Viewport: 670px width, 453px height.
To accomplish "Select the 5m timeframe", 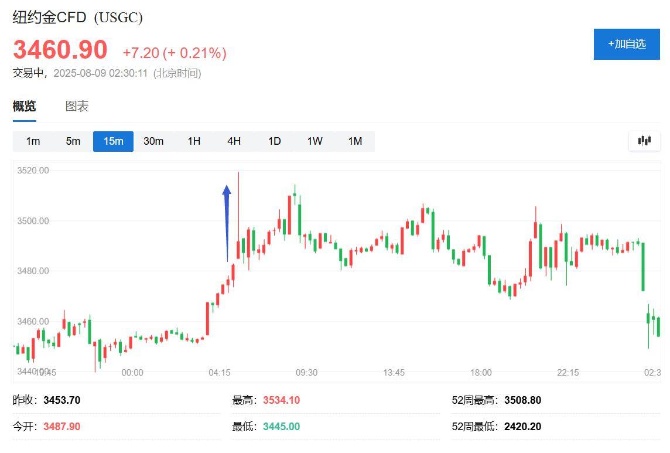I will [x=73, y=141].
